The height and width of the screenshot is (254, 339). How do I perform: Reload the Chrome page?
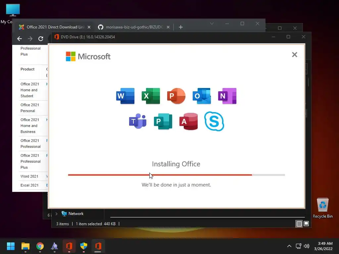point(41,39)
